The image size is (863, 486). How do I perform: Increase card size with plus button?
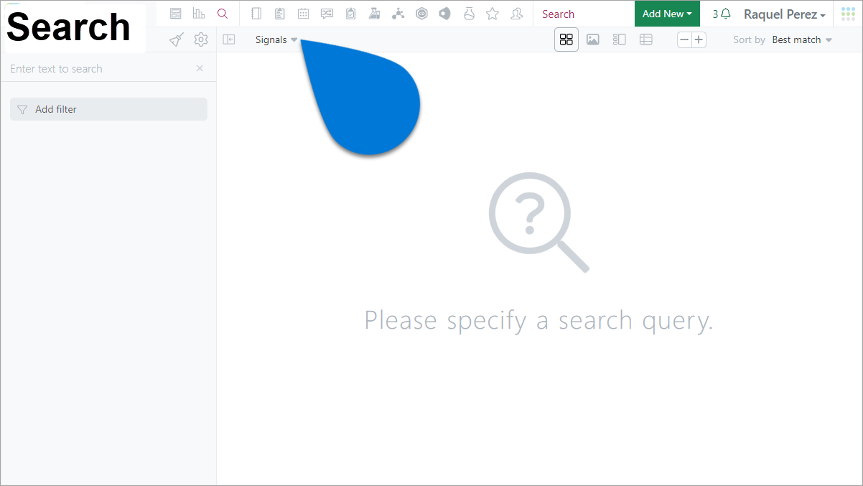(699, 39)
